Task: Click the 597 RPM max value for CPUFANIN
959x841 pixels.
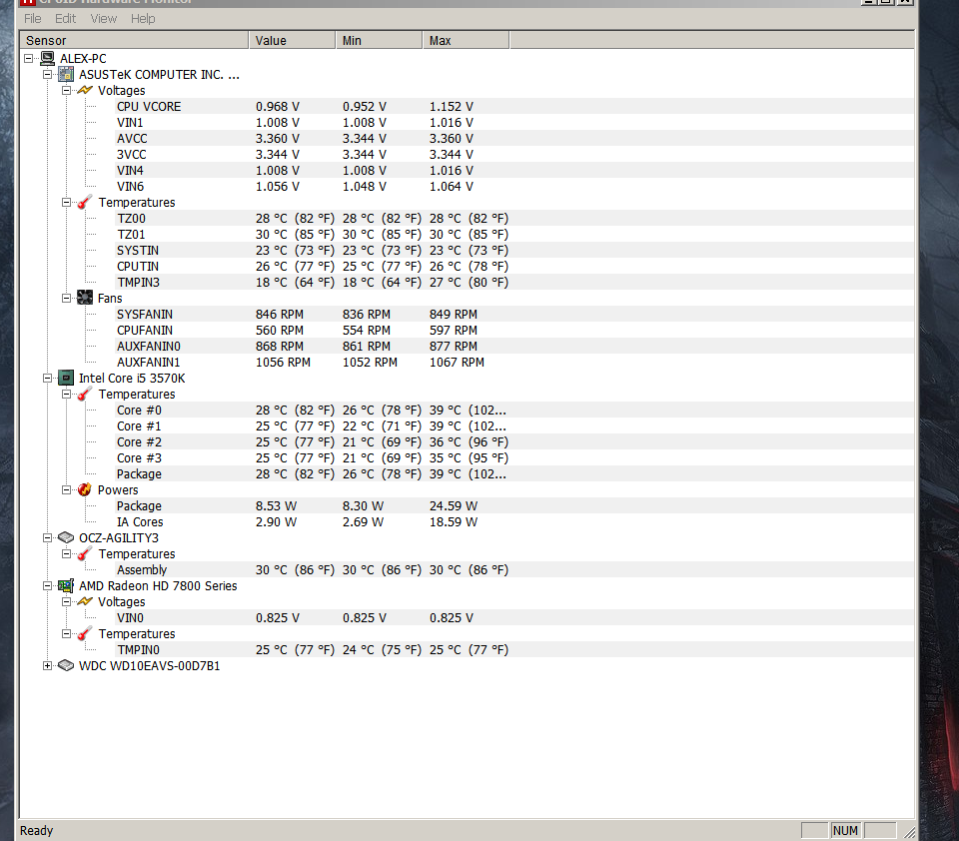Action: click(454, 331)
